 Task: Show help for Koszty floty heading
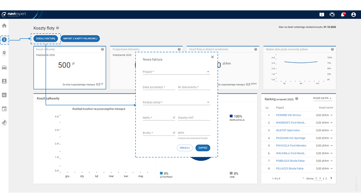(58, 28)
